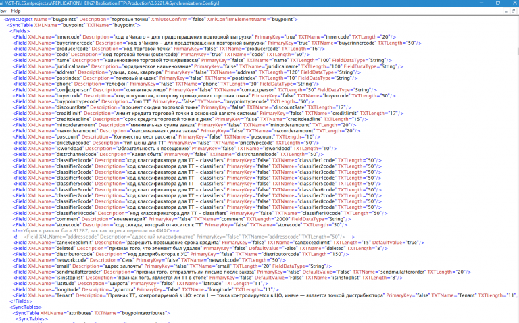Click the Field line XMLName="comment"
The image size is (519, 323).
coord(182,219)
